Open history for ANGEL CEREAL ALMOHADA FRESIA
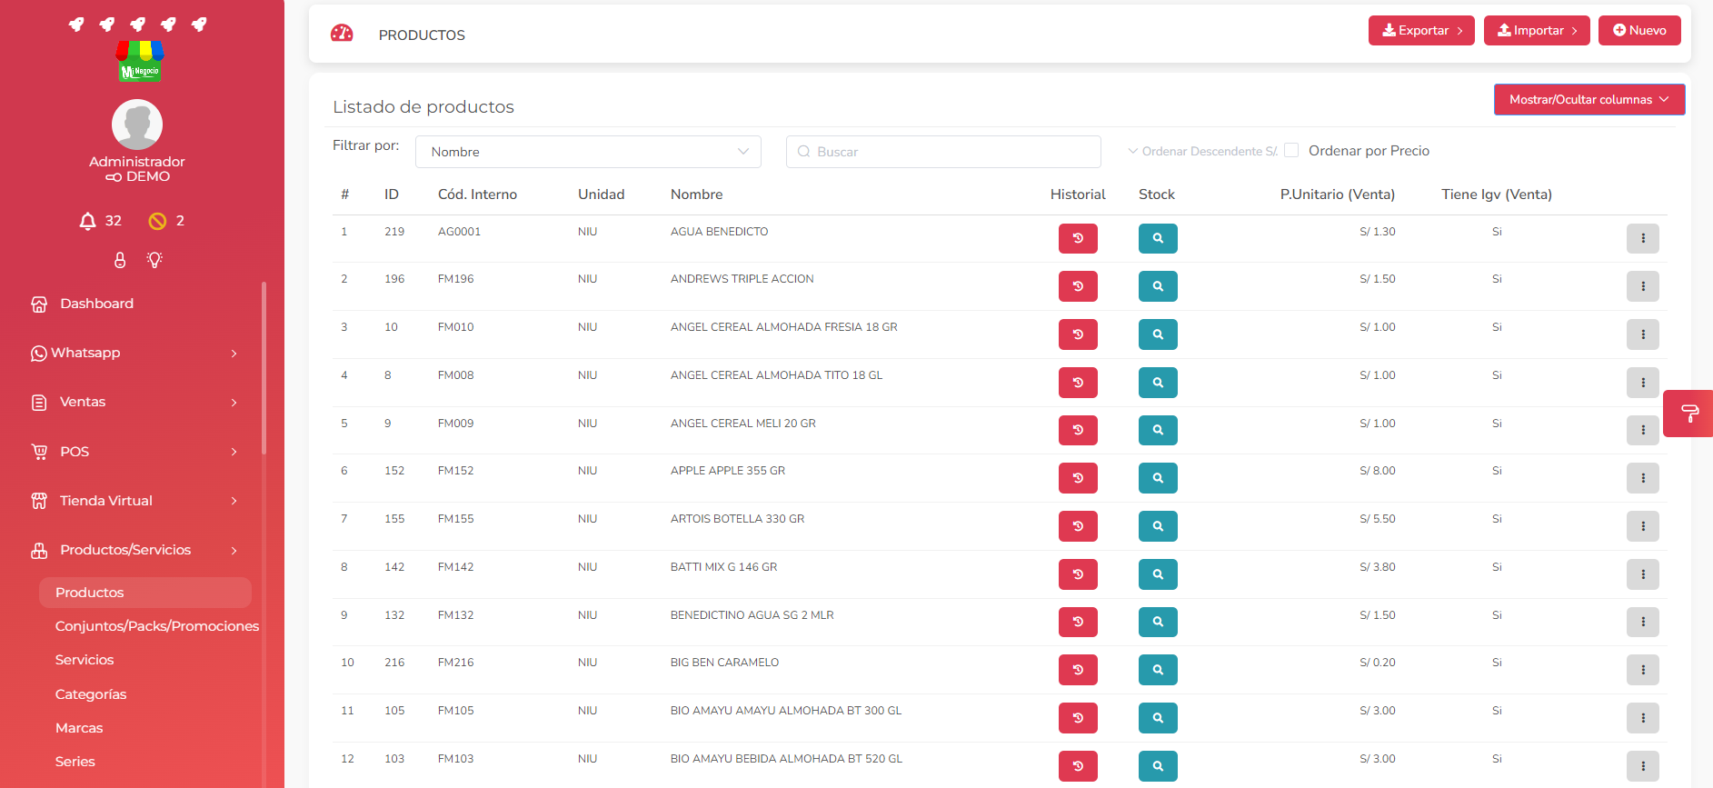Image resolution: width=1713 pixels, height=788 pixels. tap(1078, 334)
